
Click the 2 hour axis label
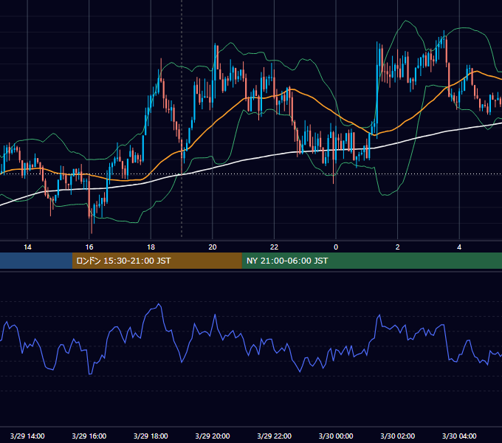398,247
